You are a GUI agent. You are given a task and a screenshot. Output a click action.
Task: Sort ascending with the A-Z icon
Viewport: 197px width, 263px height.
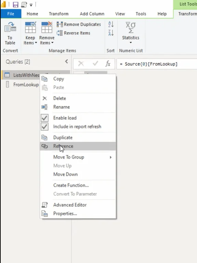click(111, 24)
